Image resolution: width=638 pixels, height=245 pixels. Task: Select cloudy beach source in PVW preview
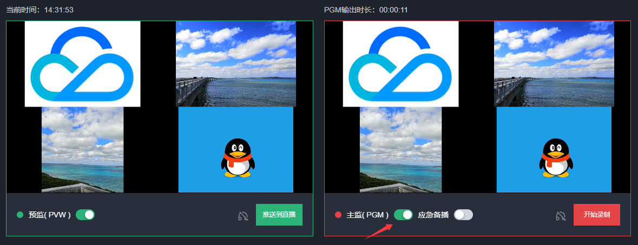(83, 149)
